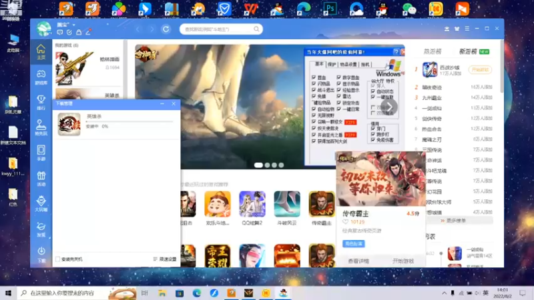Open the 传奇霸主 promotional image on card
This screenshot has height=300, width=534.
380,179
